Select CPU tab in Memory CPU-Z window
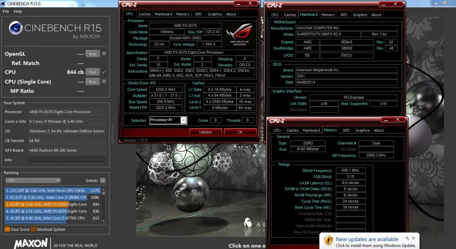The image size is (456, 249). [x=277, y=130]
